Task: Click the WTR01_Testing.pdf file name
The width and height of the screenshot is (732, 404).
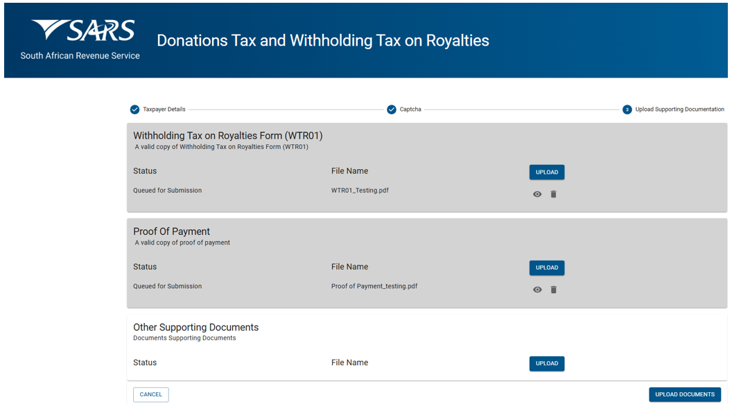Action: coord(360,191)
